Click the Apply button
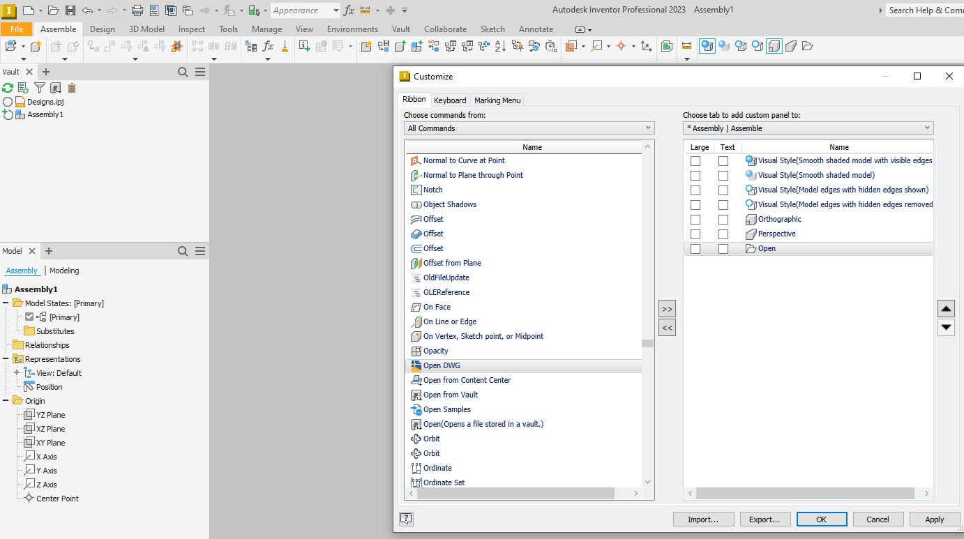Viewport: 964px width, 539px height. pos(934,519)
